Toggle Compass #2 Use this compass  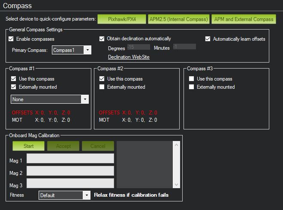click(x=102, y=79)
